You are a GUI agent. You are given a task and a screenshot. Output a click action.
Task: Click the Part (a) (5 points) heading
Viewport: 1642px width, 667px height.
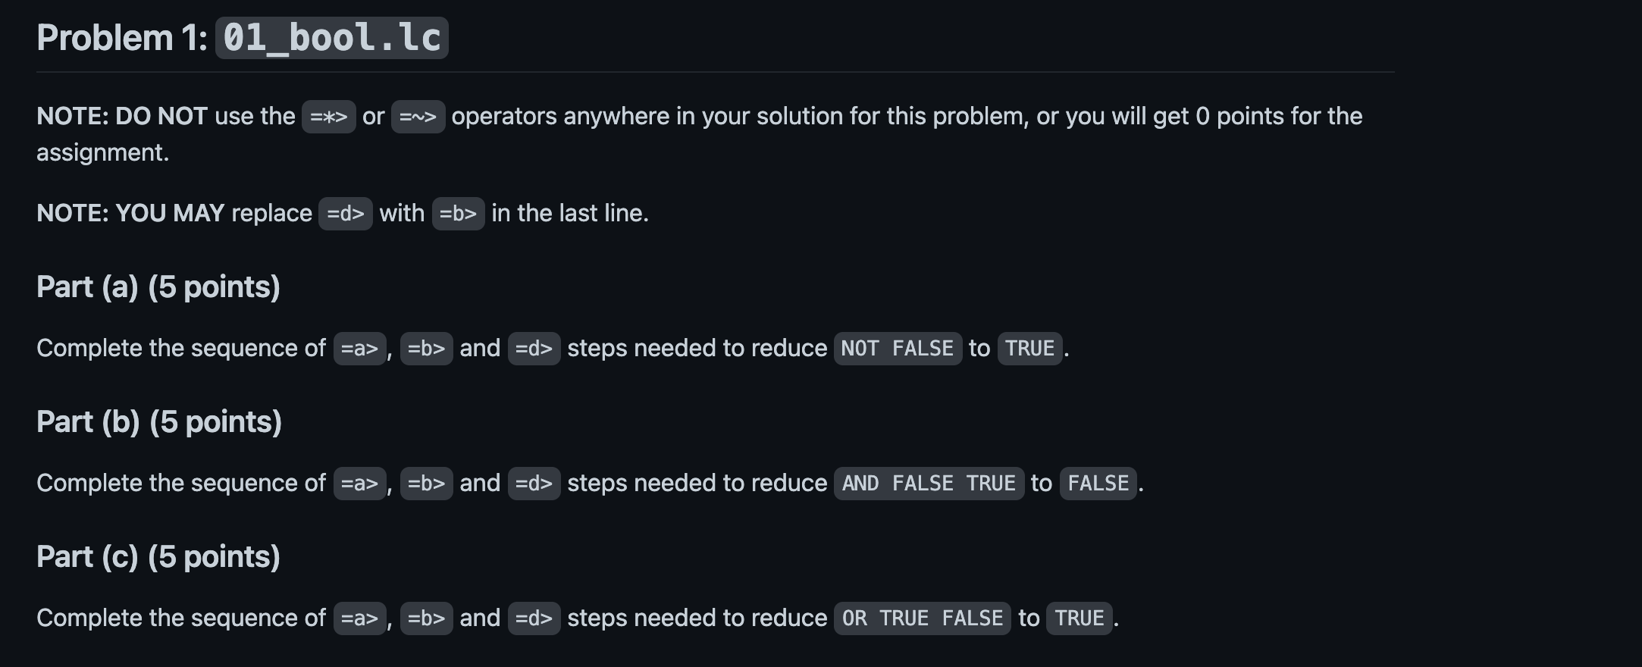pos(158,287)
